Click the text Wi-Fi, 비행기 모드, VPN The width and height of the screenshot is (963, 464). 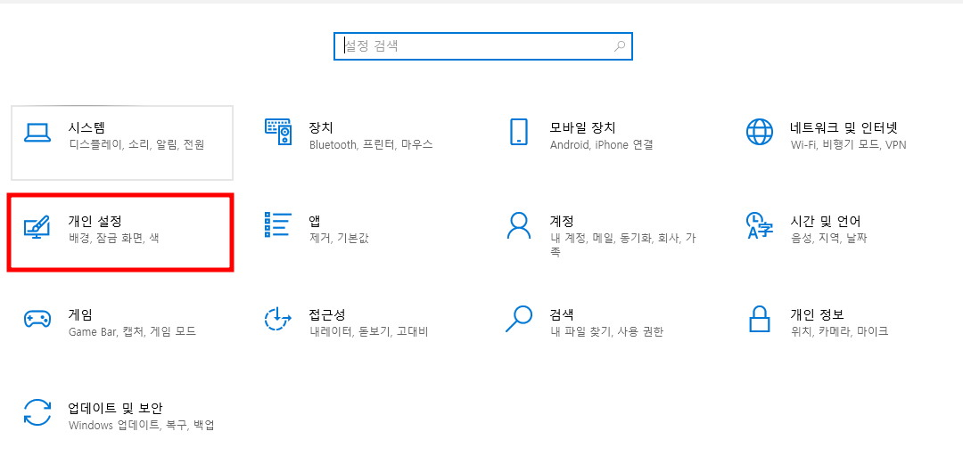pyautogui.click(x=848, y=145)
